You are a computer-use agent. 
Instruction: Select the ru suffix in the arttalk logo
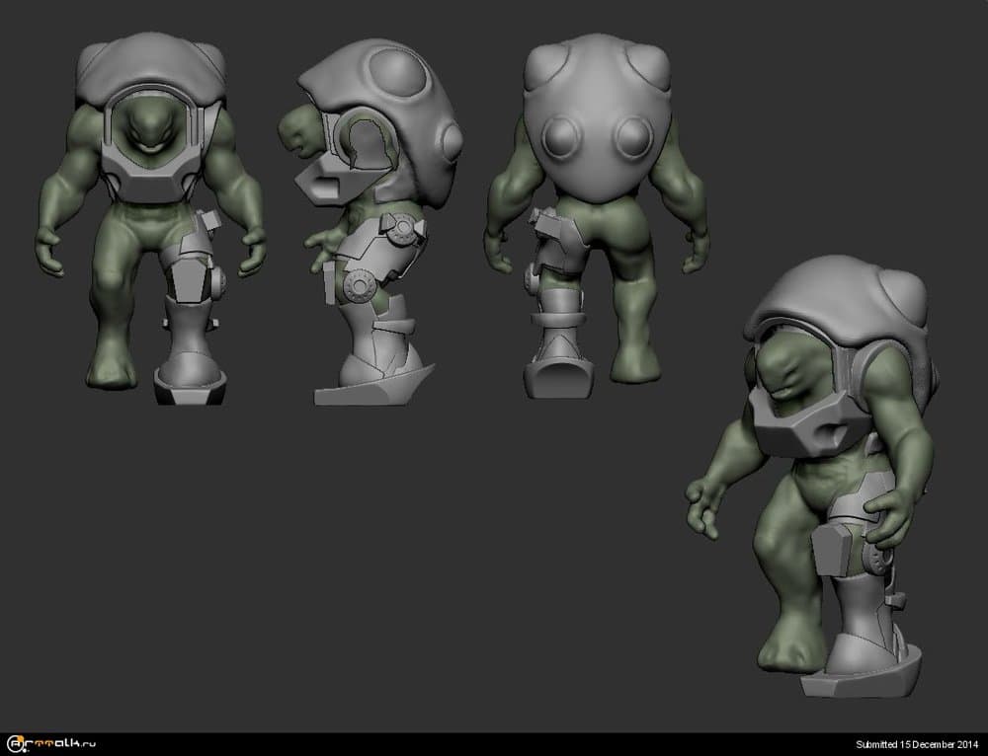(x=89, y=743)
